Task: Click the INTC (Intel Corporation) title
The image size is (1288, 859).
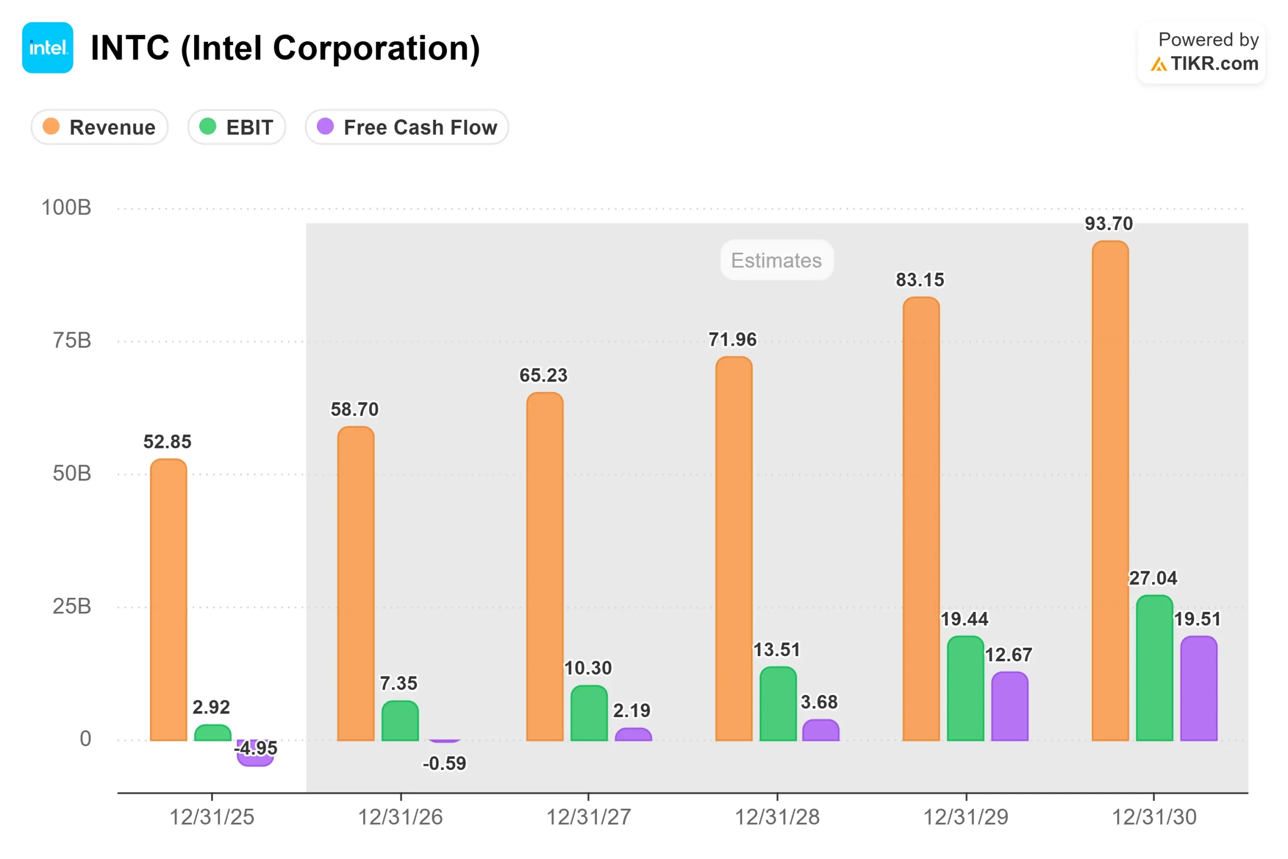Action: coord(285,48)
